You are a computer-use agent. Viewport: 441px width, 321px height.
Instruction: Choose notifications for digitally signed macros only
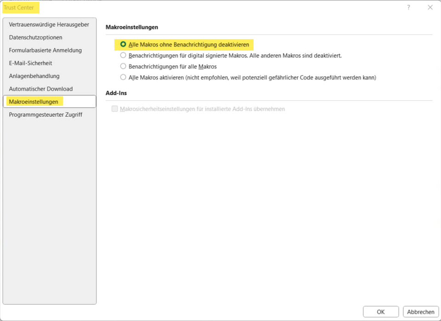tap(123, 56)
